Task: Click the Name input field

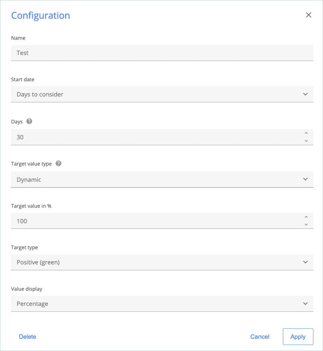Action: pyautogui.click(x=161, y=53)
